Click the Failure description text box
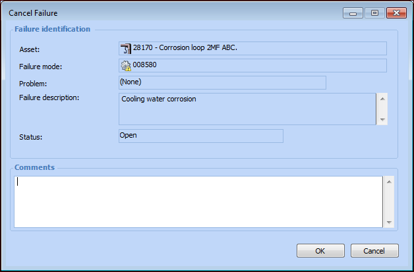The height and width of the screenshot is (272, 414). click(247, 108)
